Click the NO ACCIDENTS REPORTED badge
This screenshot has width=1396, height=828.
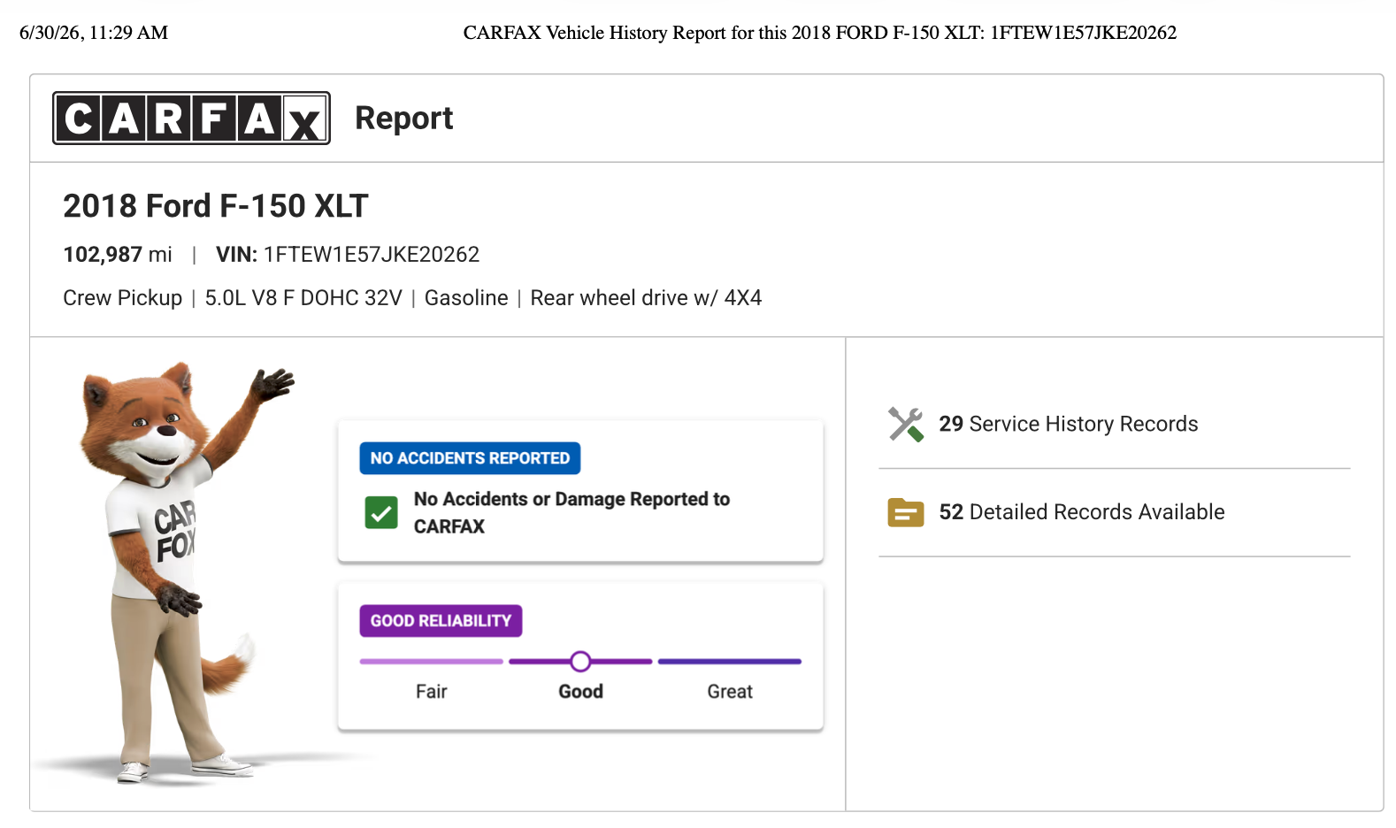pos(470,458)
